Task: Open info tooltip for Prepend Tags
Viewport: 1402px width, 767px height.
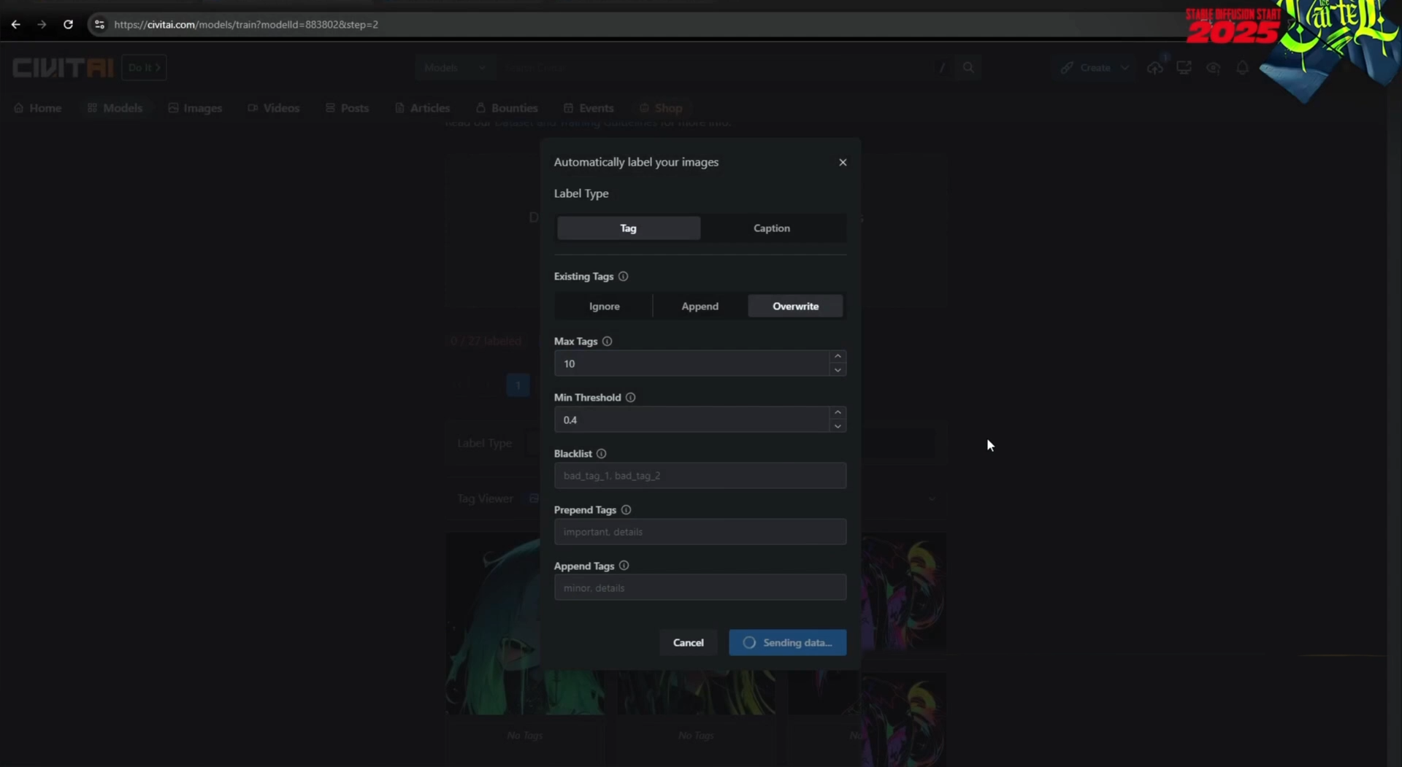Action: pyautogui.click(x=626, y=510)
